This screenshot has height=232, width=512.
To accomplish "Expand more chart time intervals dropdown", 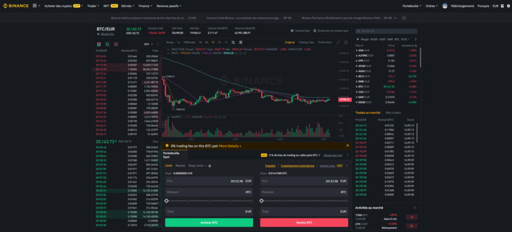I will click(226, 42).
